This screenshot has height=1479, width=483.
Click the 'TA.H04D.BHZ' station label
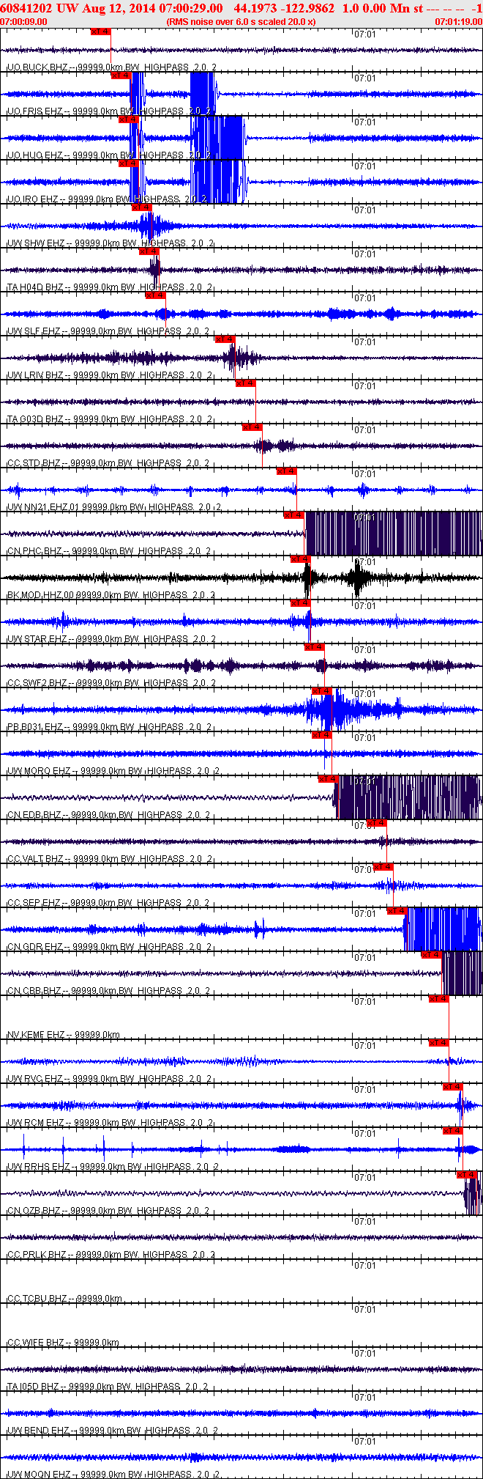(x=35, y=287)
